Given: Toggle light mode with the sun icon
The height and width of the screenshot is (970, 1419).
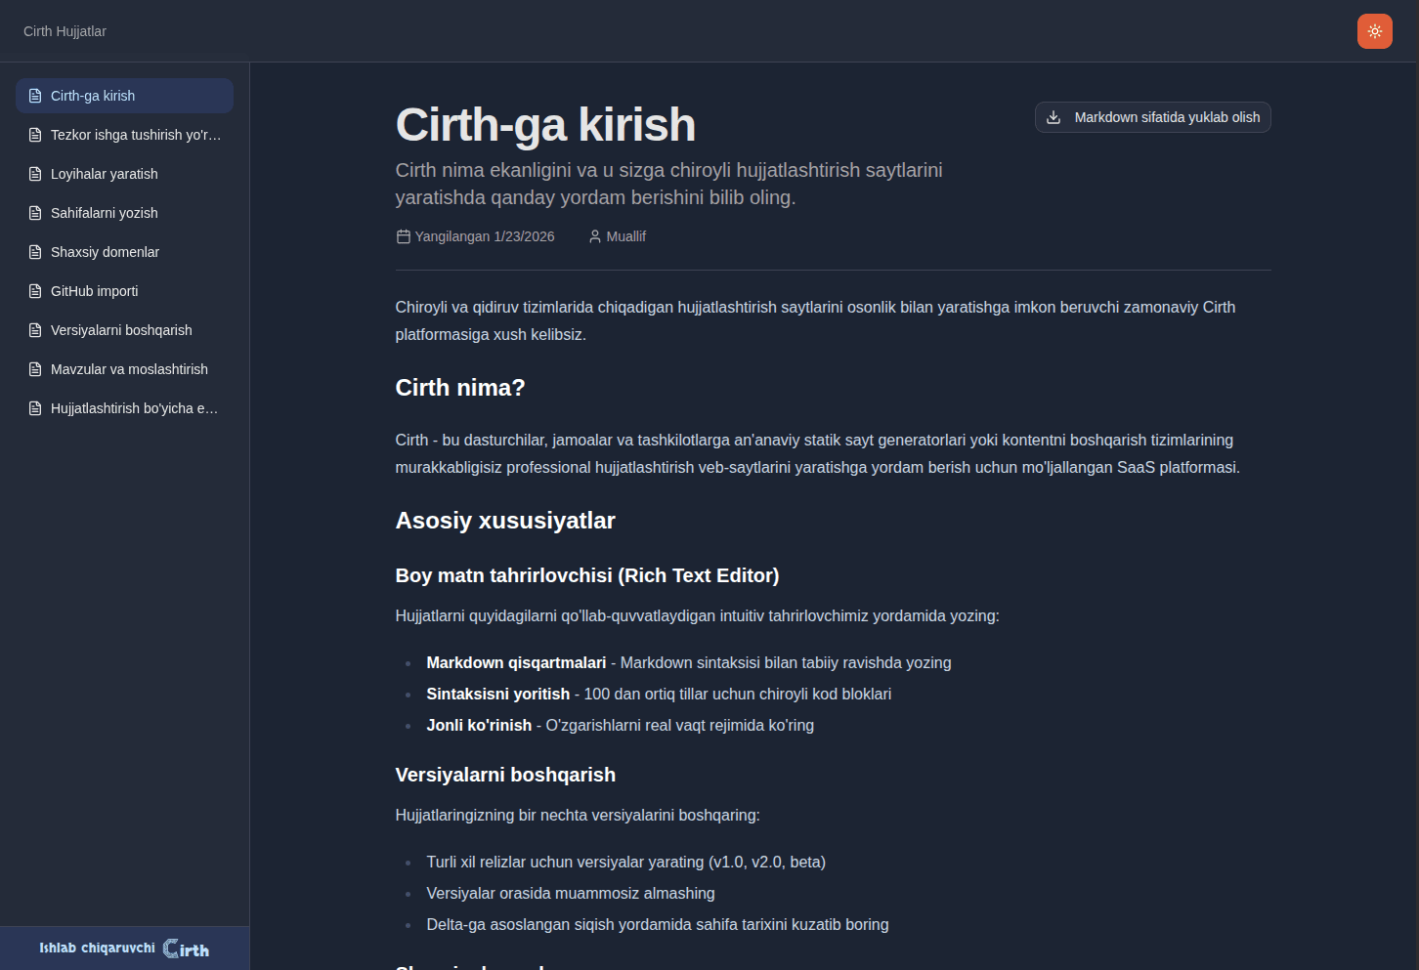Looking at the screenshot, I should point(1374,30).
